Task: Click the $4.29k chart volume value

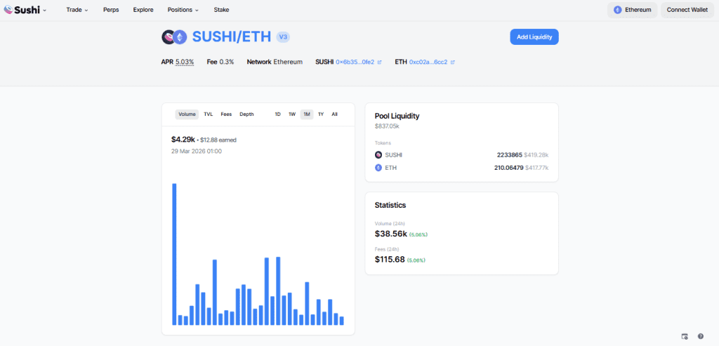Action: click(183, 140)
